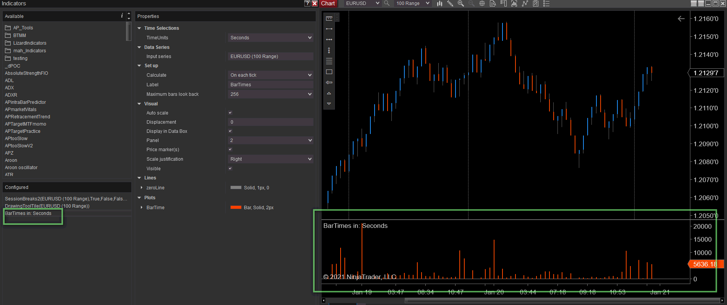Screen dimensions: 727x305
Task: Expand the zeroLine line settings
Action: point(142,188)
